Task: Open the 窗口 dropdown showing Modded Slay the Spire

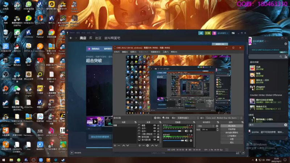Action: coord(224,118)
